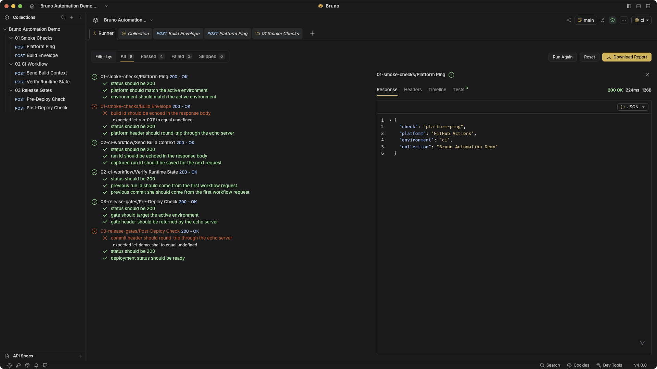
Task: Toggle the bottom panel layout icon
Action: tap(639, 6)
